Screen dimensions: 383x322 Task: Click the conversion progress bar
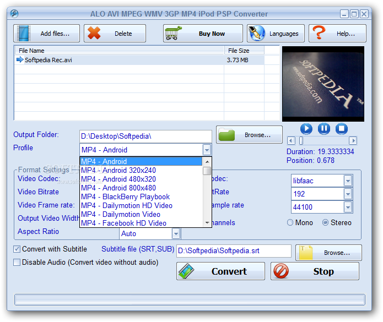(x=190, y=299)
